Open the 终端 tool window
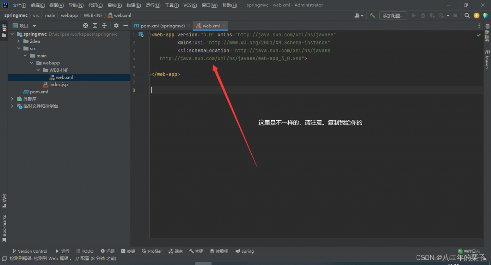The width and height of the screenshot is (491, 265). point(128,251)
